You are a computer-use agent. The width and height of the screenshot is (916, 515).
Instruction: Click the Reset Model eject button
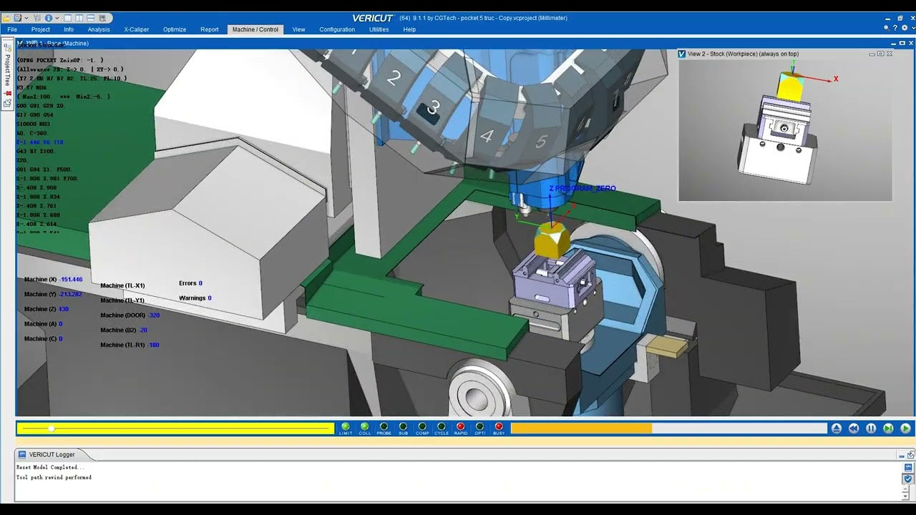point(837,428)
